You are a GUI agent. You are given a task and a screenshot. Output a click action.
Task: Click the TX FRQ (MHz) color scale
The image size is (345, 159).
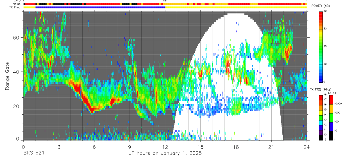tap(321, 117)
